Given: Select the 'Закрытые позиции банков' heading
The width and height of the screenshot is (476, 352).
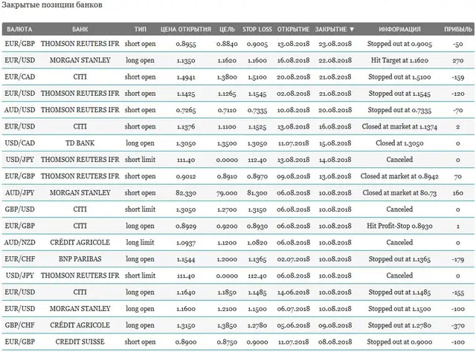Looking at the screenshot, I should (52, 5).
